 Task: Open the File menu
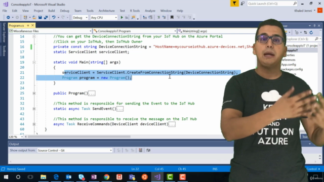pos(5,11)
